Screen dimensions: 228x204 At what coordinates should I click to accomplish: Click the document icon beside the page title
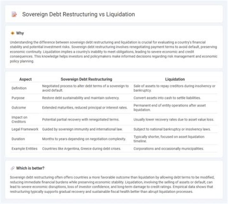[x=14, y=14]
